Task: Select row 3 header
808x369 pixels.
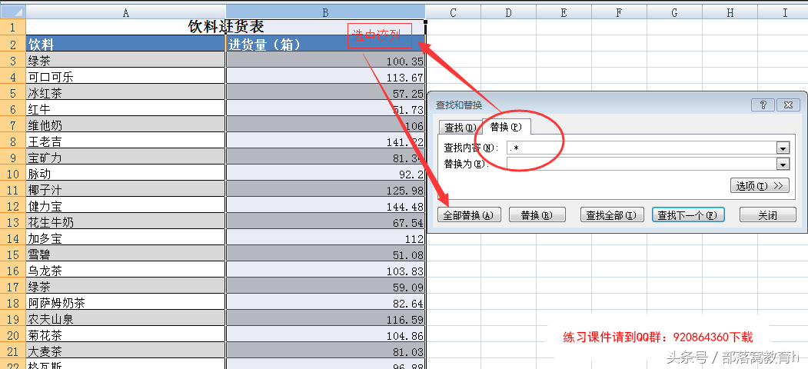Action: coord(13,61)
